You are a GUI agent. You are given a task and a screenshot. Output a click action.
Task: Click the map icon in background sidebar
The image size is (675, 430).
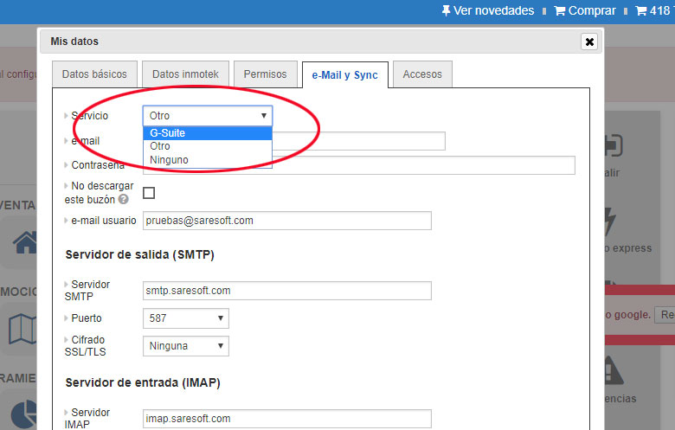click(x=22, y=330)
